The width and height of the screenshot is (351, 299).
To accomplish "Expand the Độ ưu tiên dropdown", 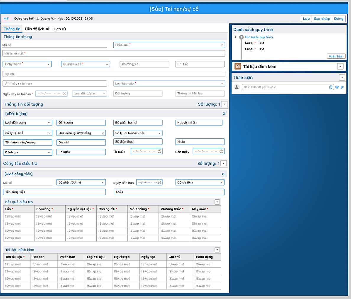I will [200, 182].
